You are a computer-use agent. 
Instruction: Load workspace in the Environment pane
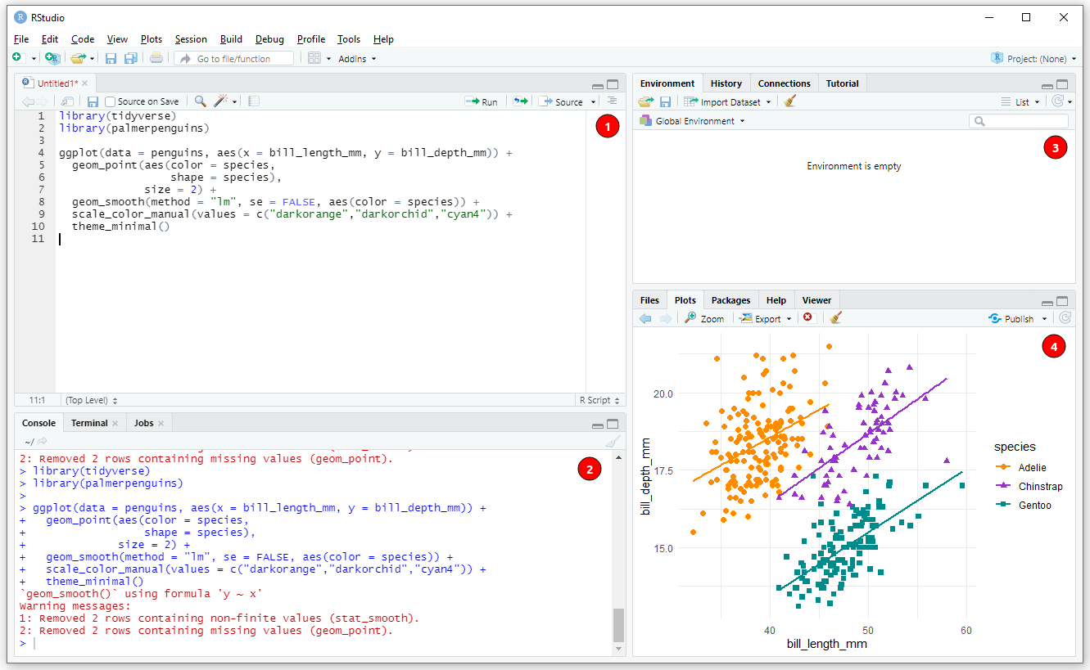tap(646, 101)
